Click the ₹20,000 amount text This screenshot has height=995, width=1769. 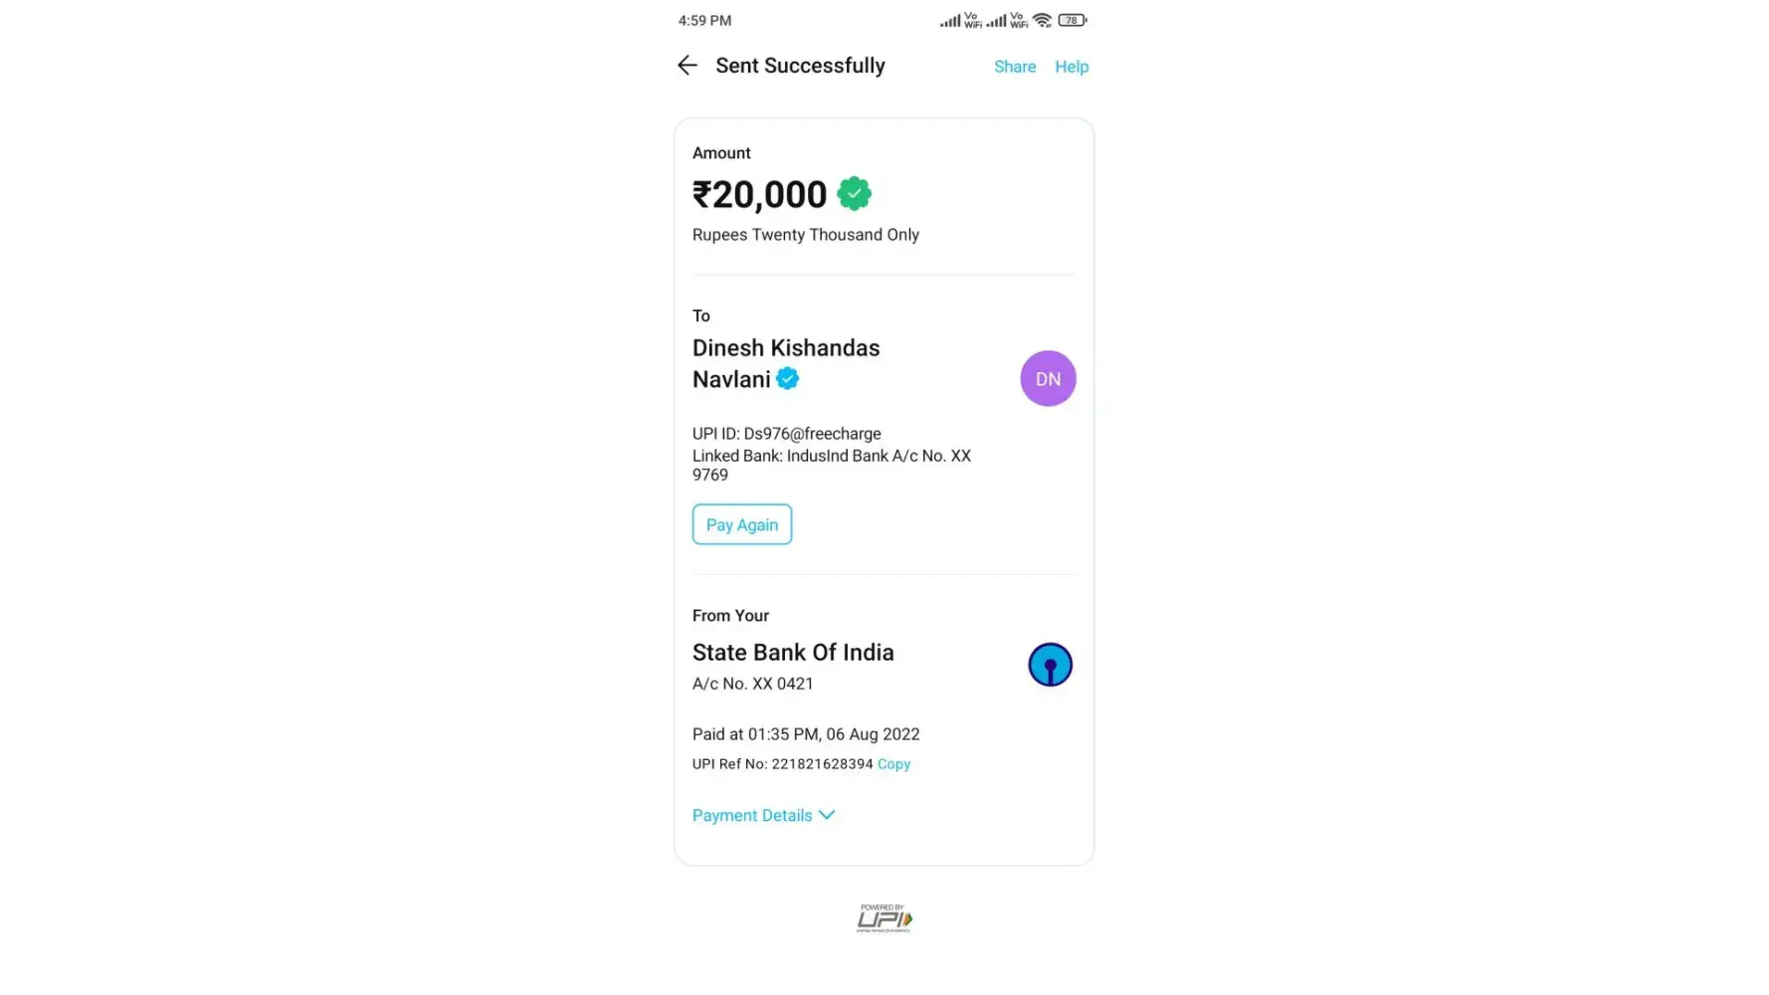(760, 195)
